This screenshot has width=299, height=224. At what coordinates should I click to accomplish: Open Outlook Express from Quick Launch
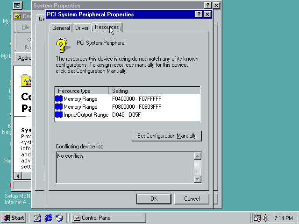tap(59, 218)
